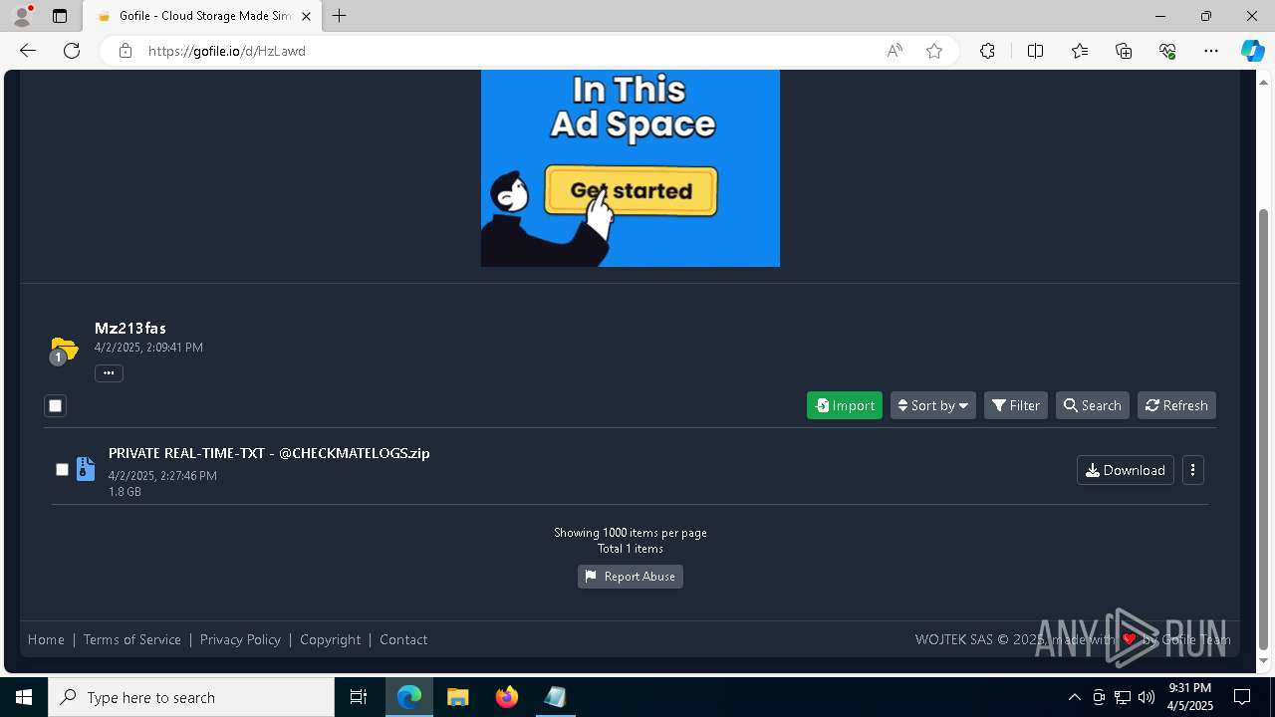Viewport: 1275px width, 717px height.
Task: Toggle split screen view
Action: tap(1035, 51)
